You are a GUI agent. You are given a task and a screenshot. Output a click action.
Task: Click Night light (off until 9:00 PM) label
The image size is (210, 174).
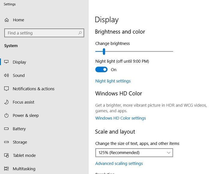pyautogui.click(x=122, y=61)
